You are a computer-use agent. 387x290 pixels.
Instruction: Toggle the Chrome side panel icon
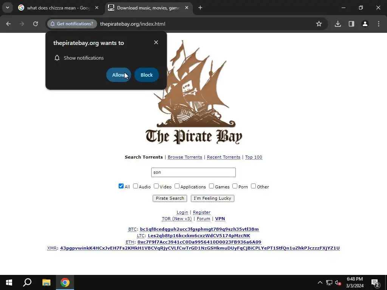pyautogui.click(x=351, y=24)
